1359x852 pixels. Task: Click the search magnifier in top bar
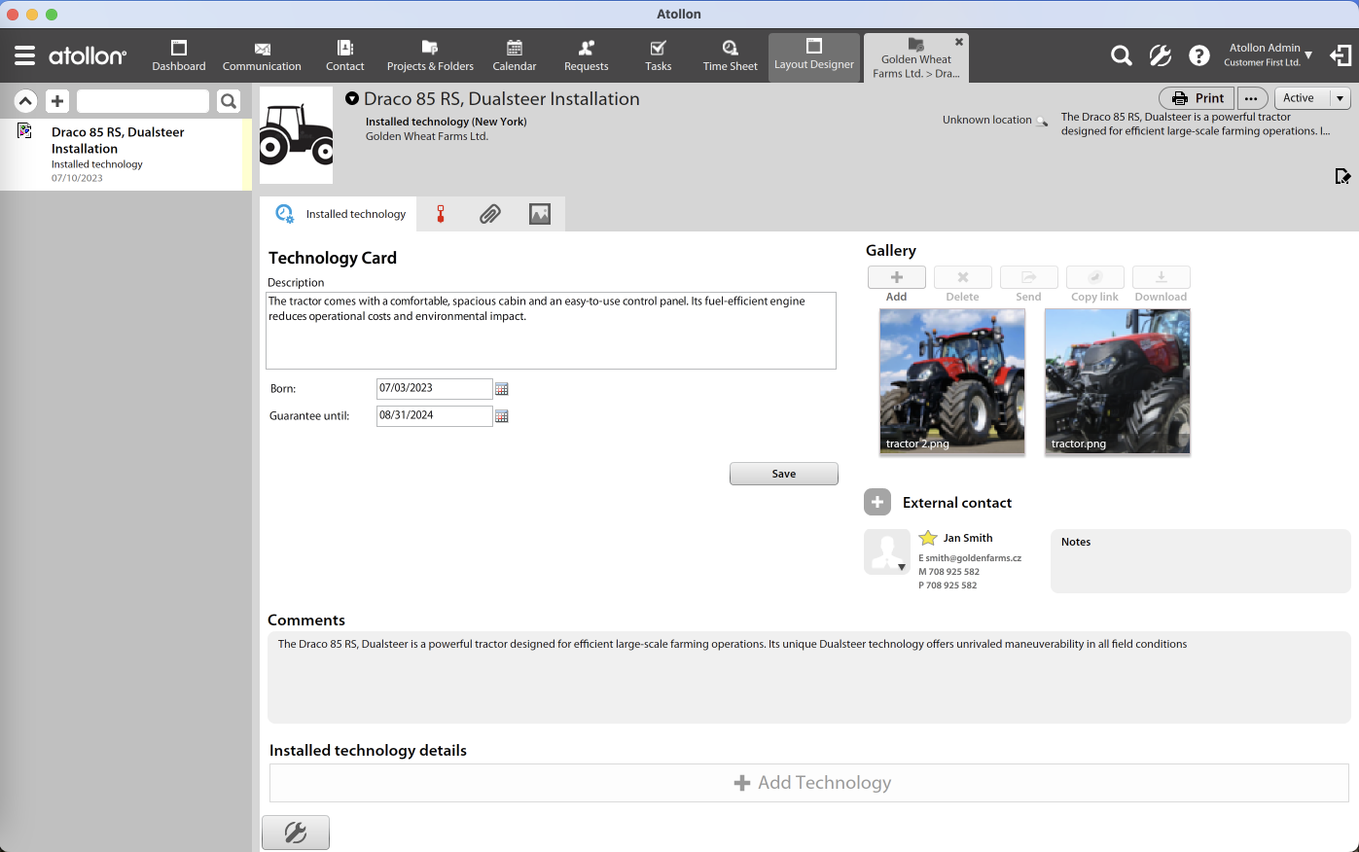coord(1121,56)
